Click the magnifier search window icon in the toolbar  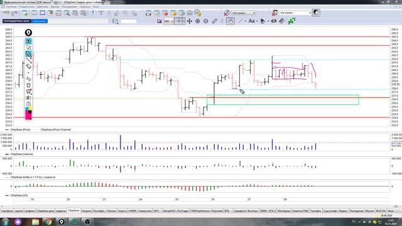67,13
